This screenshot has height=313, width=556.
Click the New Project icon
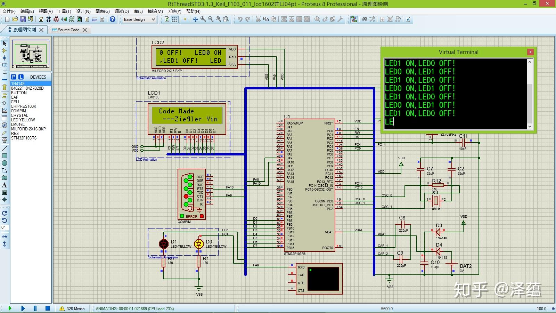click(7, 19)
